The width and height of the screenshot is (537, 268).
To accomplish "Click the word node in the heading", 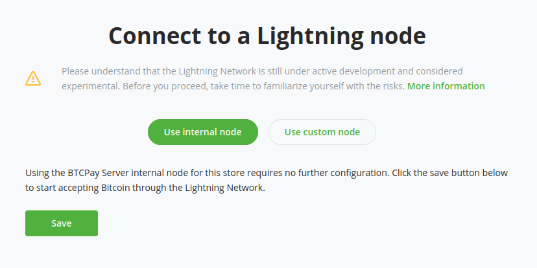I will coord(396,36).
